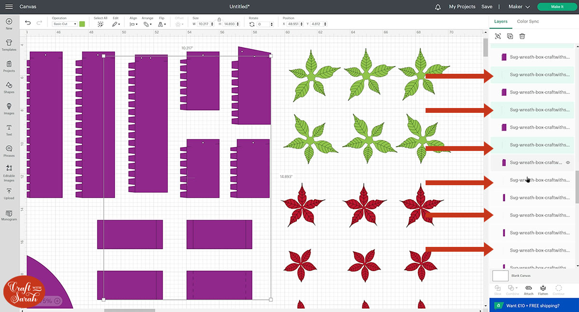Switch to the Color Sync tab
Image resolution: width=579 pixels, height=312 pixels.
(x=528, y=21)
